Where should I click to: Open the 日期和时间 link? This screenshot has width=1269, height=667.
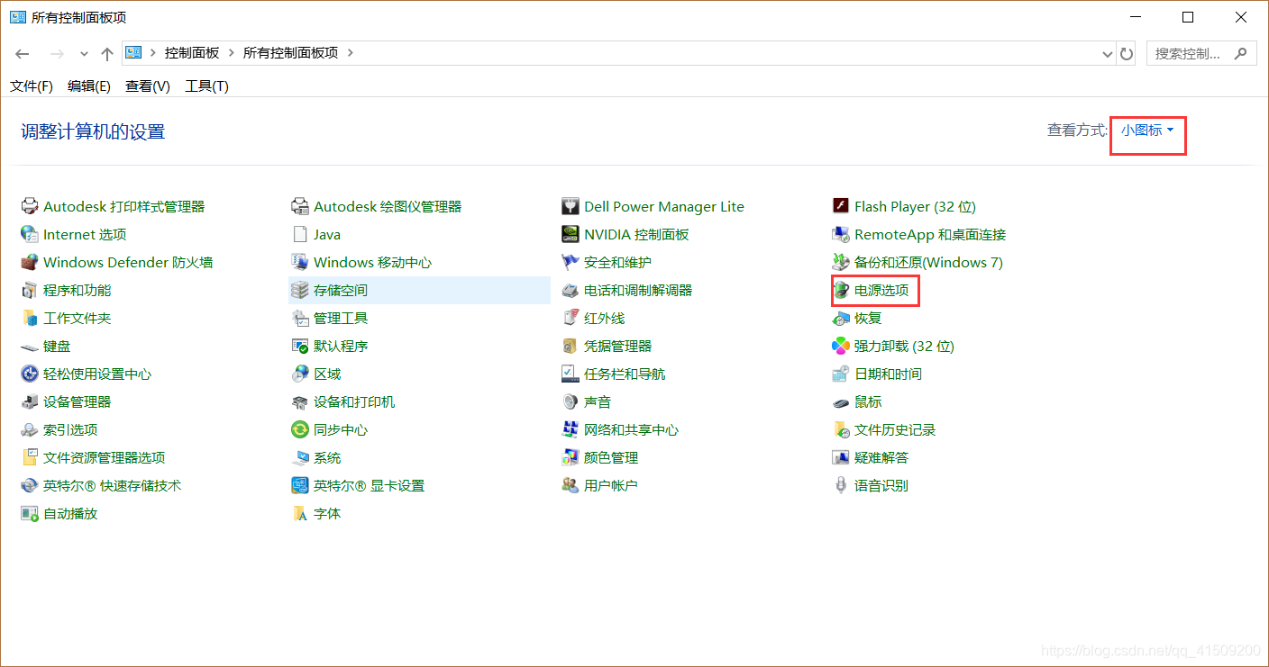point(888,374)
